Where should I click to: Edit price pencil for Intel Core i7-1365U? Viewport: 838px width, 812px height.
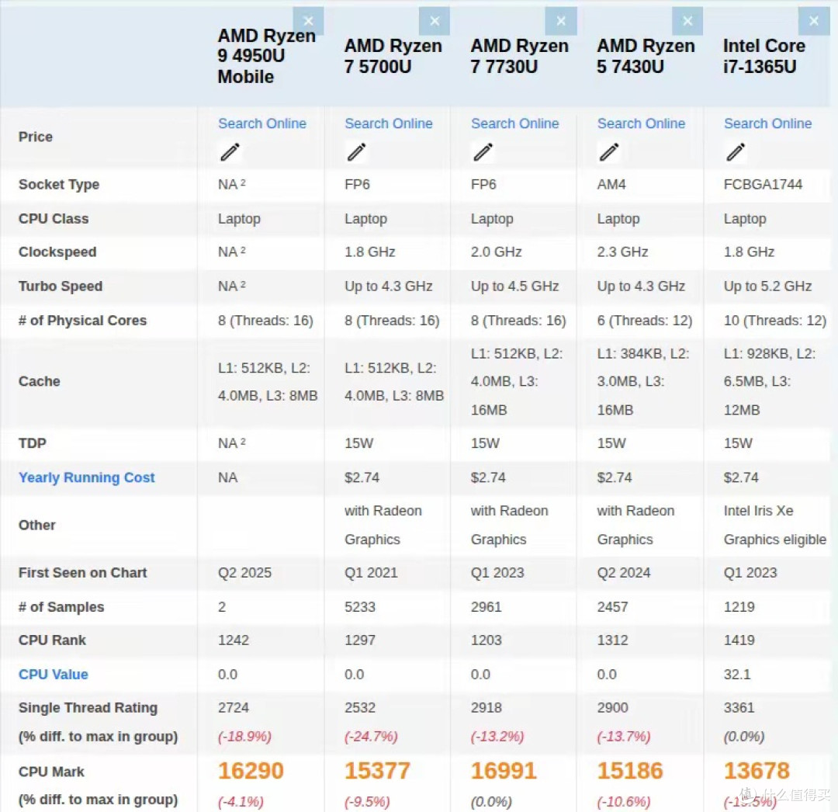tap(736, 152)
